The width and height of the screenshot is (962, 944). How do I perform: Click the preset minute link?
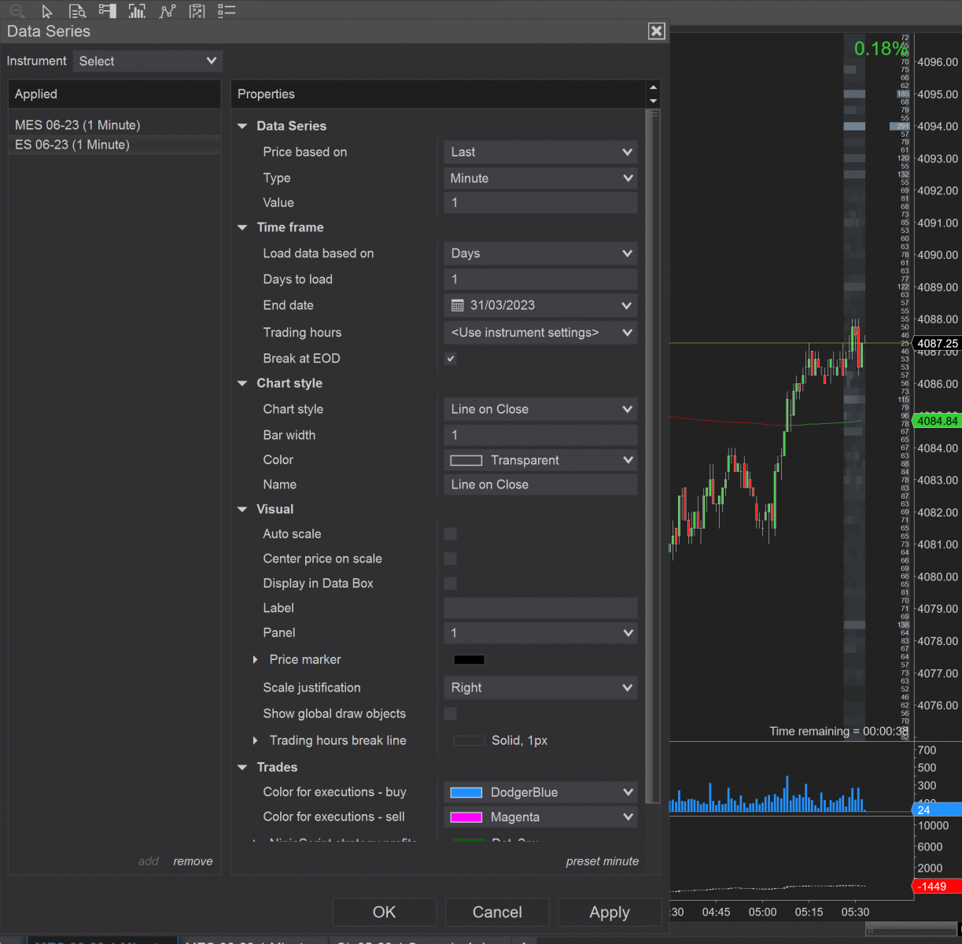(603, 861)
